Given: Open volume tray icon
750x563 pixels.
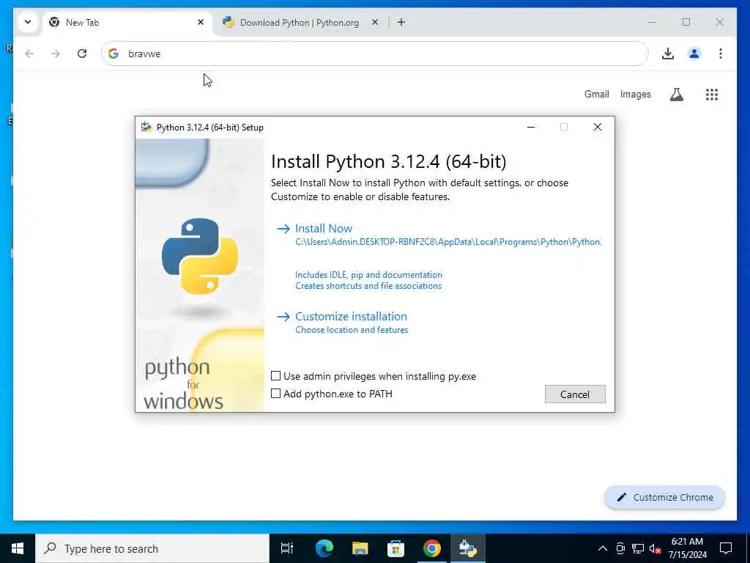Looking at the screenshot, I should [x=656, y=548].
